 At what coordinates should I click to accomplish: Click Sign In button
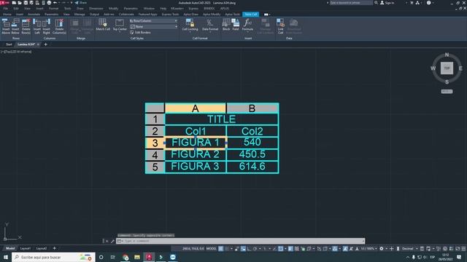387,3
